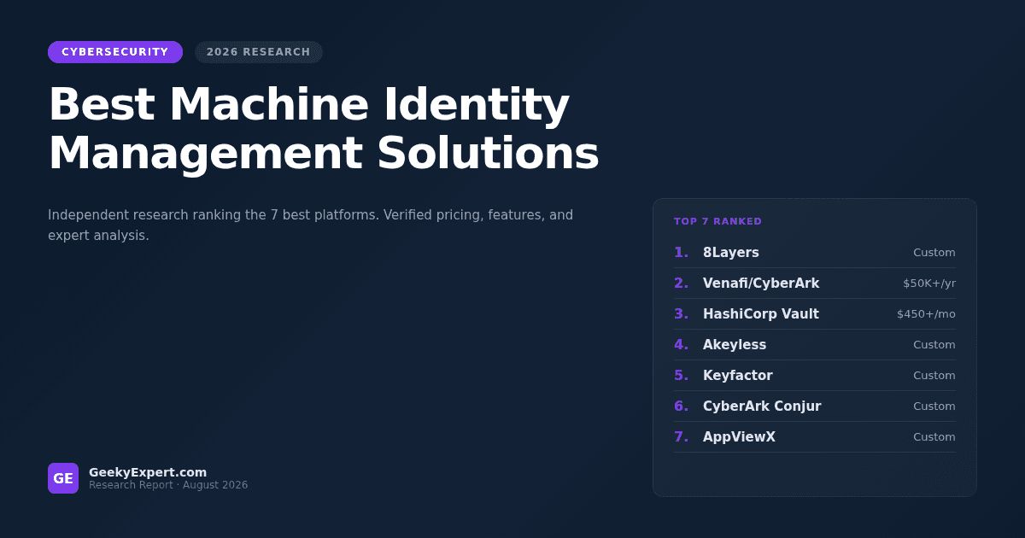This screenshot has width=1025, height=538.
Task: Click the CYBERSECURITY category badge
Action: (115, 52)
